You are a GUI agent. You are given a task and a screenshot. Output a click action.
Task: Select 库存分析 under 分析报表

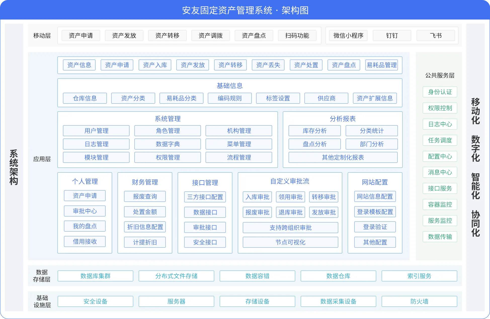pos(315,131)
